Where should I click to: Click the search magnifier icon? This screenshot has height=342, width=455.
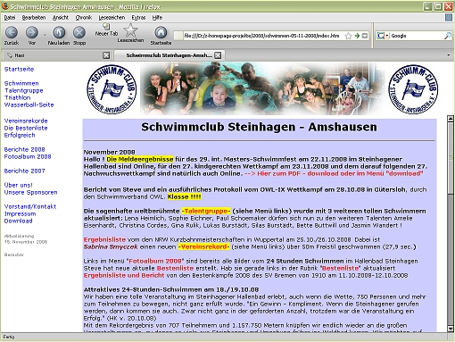pyautogui.click(x=448, y=36)
